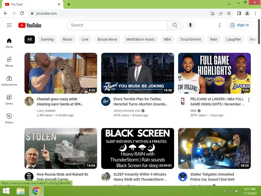Image resolution: width=261 pixels, height=196 pixels.
Task: Select the Music filter chip
Action: click(68, 40)
